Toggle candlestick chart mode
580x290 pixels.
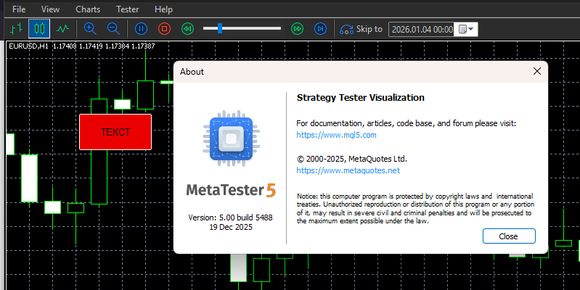[x=39, y=29]
